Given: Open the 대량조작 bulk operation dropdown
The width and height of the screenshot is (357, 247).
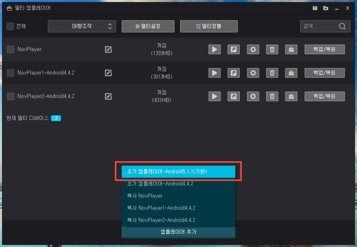Looking at the screenshot, I should (82, 26).
